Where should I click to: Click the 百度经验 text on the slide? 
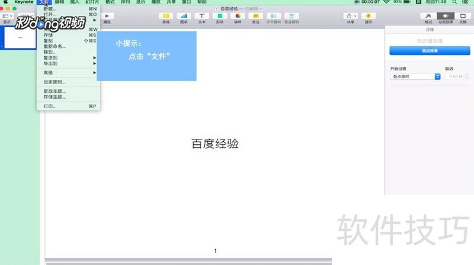point(215,144)
